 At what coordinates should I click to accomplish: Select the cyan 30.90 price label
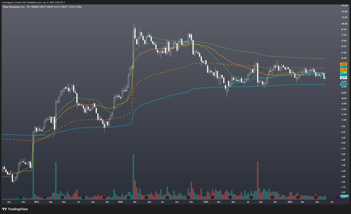(x=344, y=75)
